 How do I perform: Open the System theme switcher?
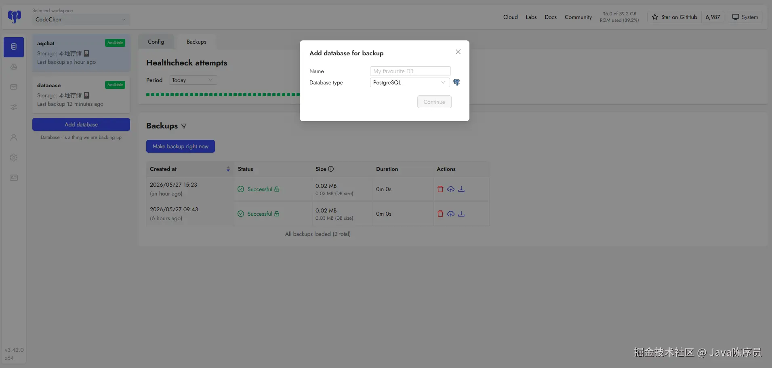tap(745, 17)
